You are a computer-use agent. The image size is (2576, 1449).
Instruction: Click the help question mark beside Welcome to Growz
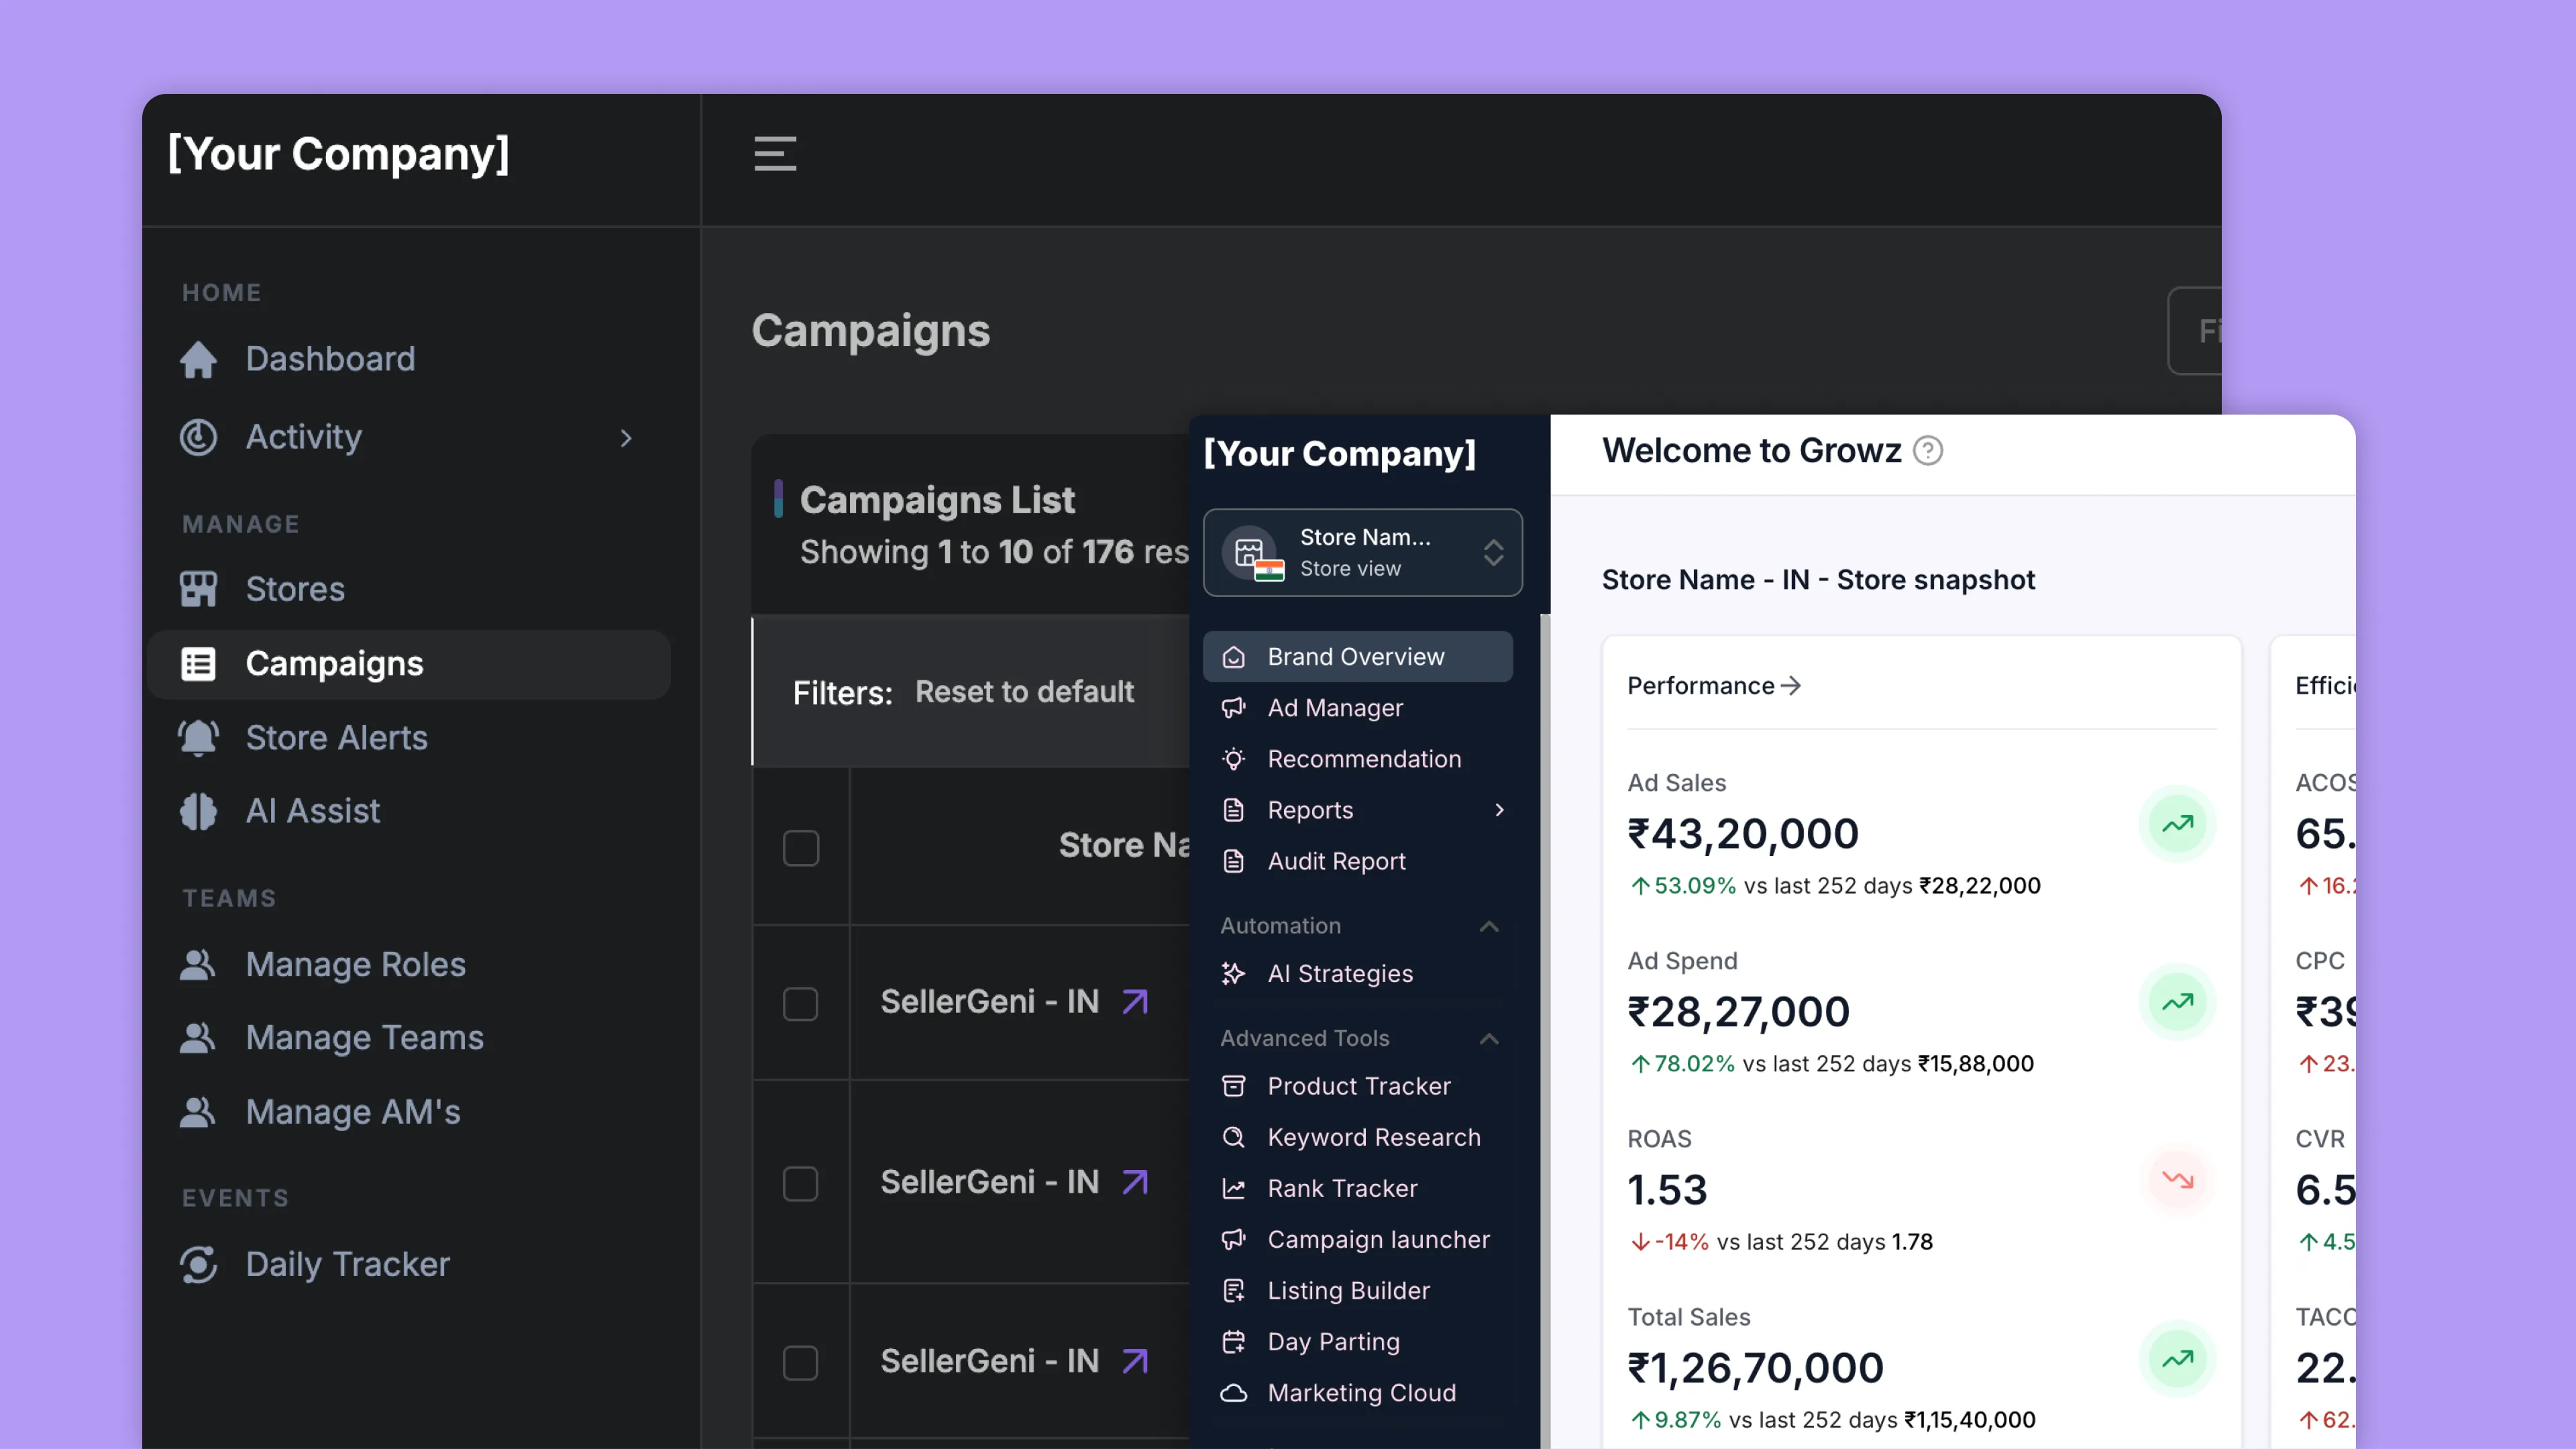[1928, 451]
